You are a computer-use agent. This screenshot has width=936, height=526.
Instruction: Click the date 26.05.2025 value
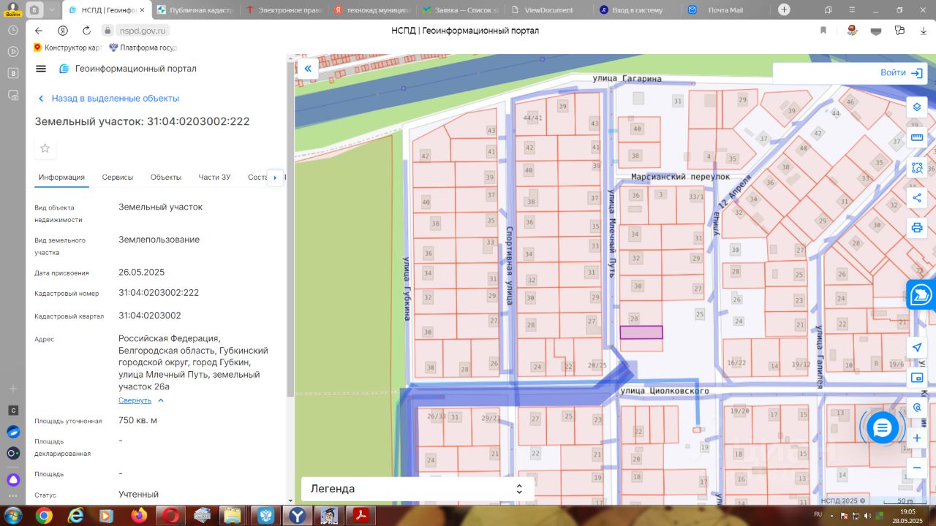pyautogui.click(x=142, y=272)
